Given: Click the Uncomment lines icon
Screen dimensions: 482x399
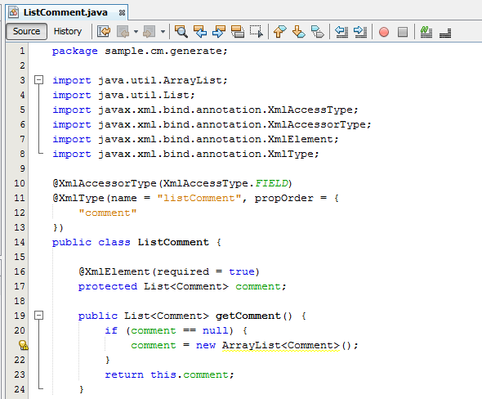Looking at the screenshot, I should coord(445,32).
